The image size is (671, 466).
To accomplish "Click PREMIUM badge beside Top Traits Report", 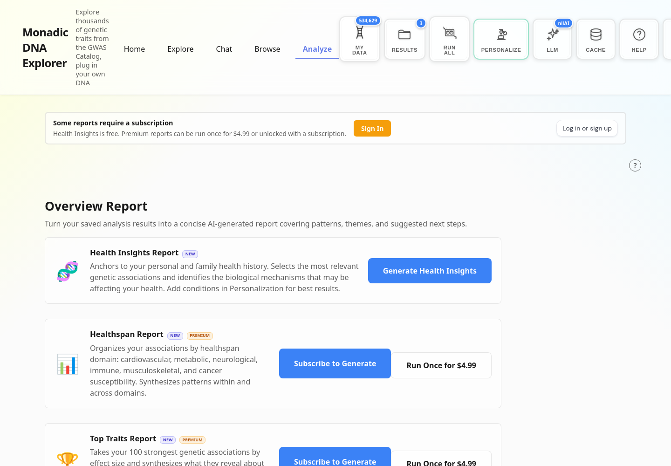I will pyautogui.click(x=192, y=440).
